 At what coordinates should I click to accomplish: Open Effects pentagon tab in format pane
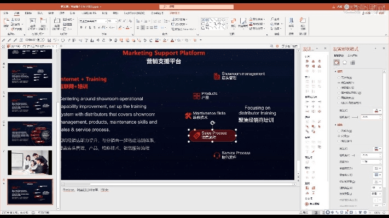[345, 63]
